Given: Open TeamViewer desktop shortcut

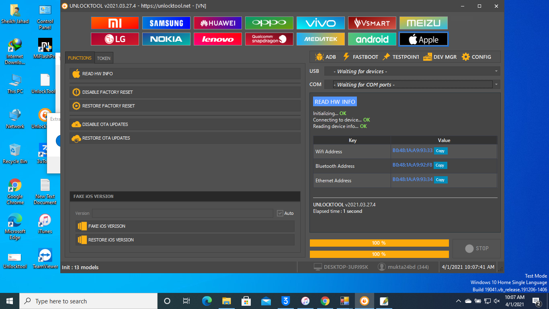Looking at the screenshot, I should [x=45, y=259].
